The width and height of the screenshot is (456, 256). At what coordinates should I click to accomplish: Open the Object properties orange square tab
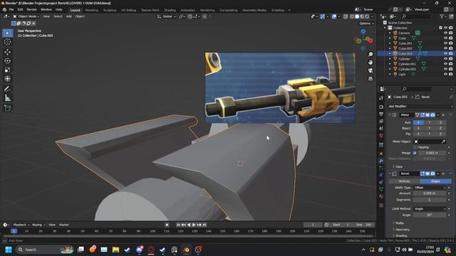click(381, 154)
